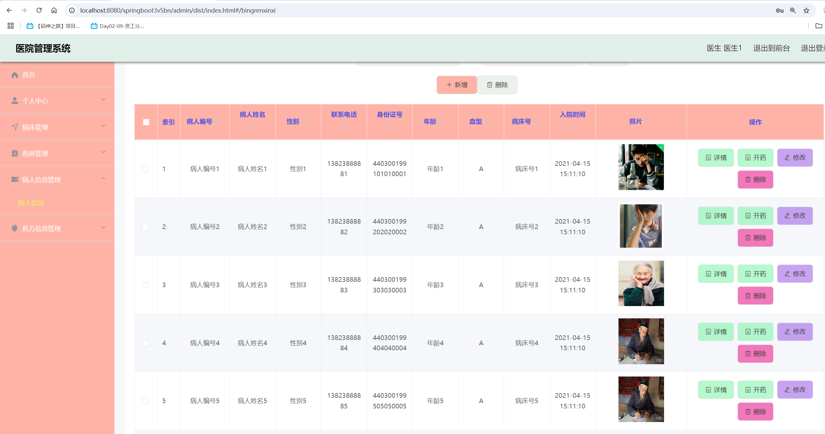Click the 新增 add button
Image resolution: width=825 pixels, height=434 pixels.
[x=457, y=85]
